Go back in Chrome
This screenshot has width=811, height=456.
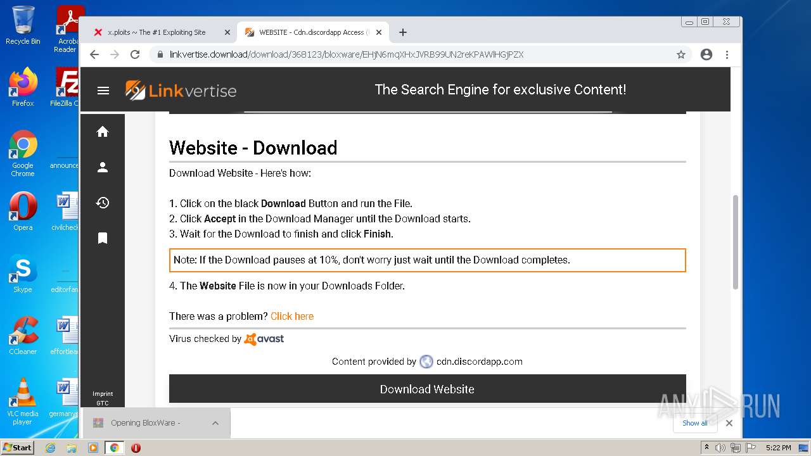pyautogui.click(x=94, y=54)
